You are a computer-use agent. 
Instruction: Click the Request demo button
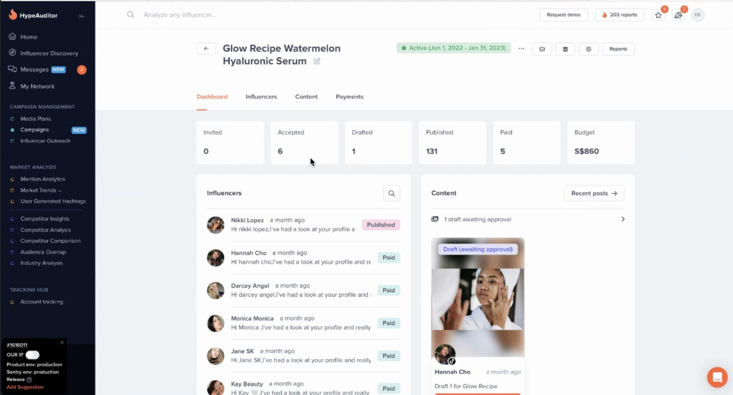(563, 15)
